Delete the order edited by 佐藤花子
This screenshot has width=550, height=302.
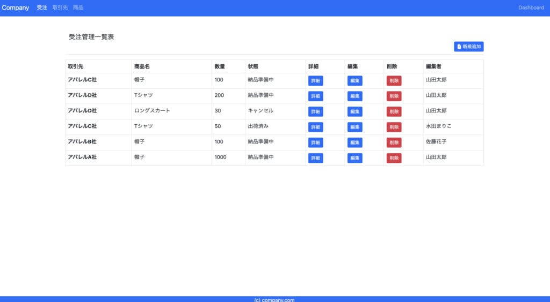coord(394,142)
